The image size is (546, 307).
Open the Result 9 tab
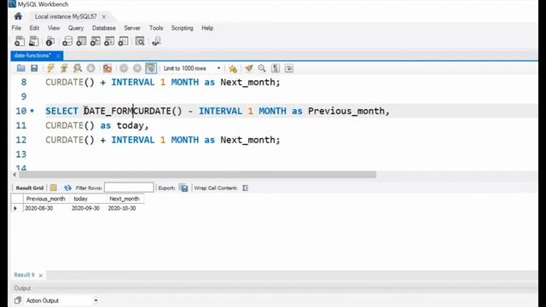click(24, 275)
